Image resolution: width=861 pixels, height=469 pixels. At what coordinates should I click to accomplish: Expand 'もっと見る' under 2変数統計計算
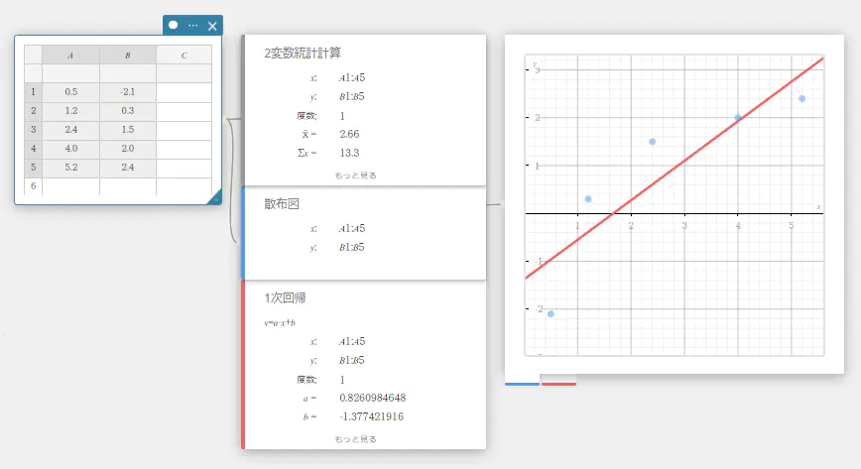click(x=355, y=176)
